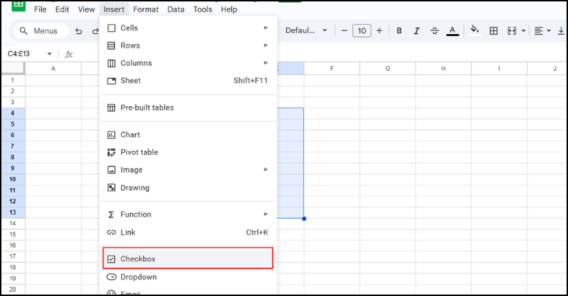Image resolution: width=568 pixels, height=296 pixels.
Task: Toggle bold formatting
Action: click(399, 30)
